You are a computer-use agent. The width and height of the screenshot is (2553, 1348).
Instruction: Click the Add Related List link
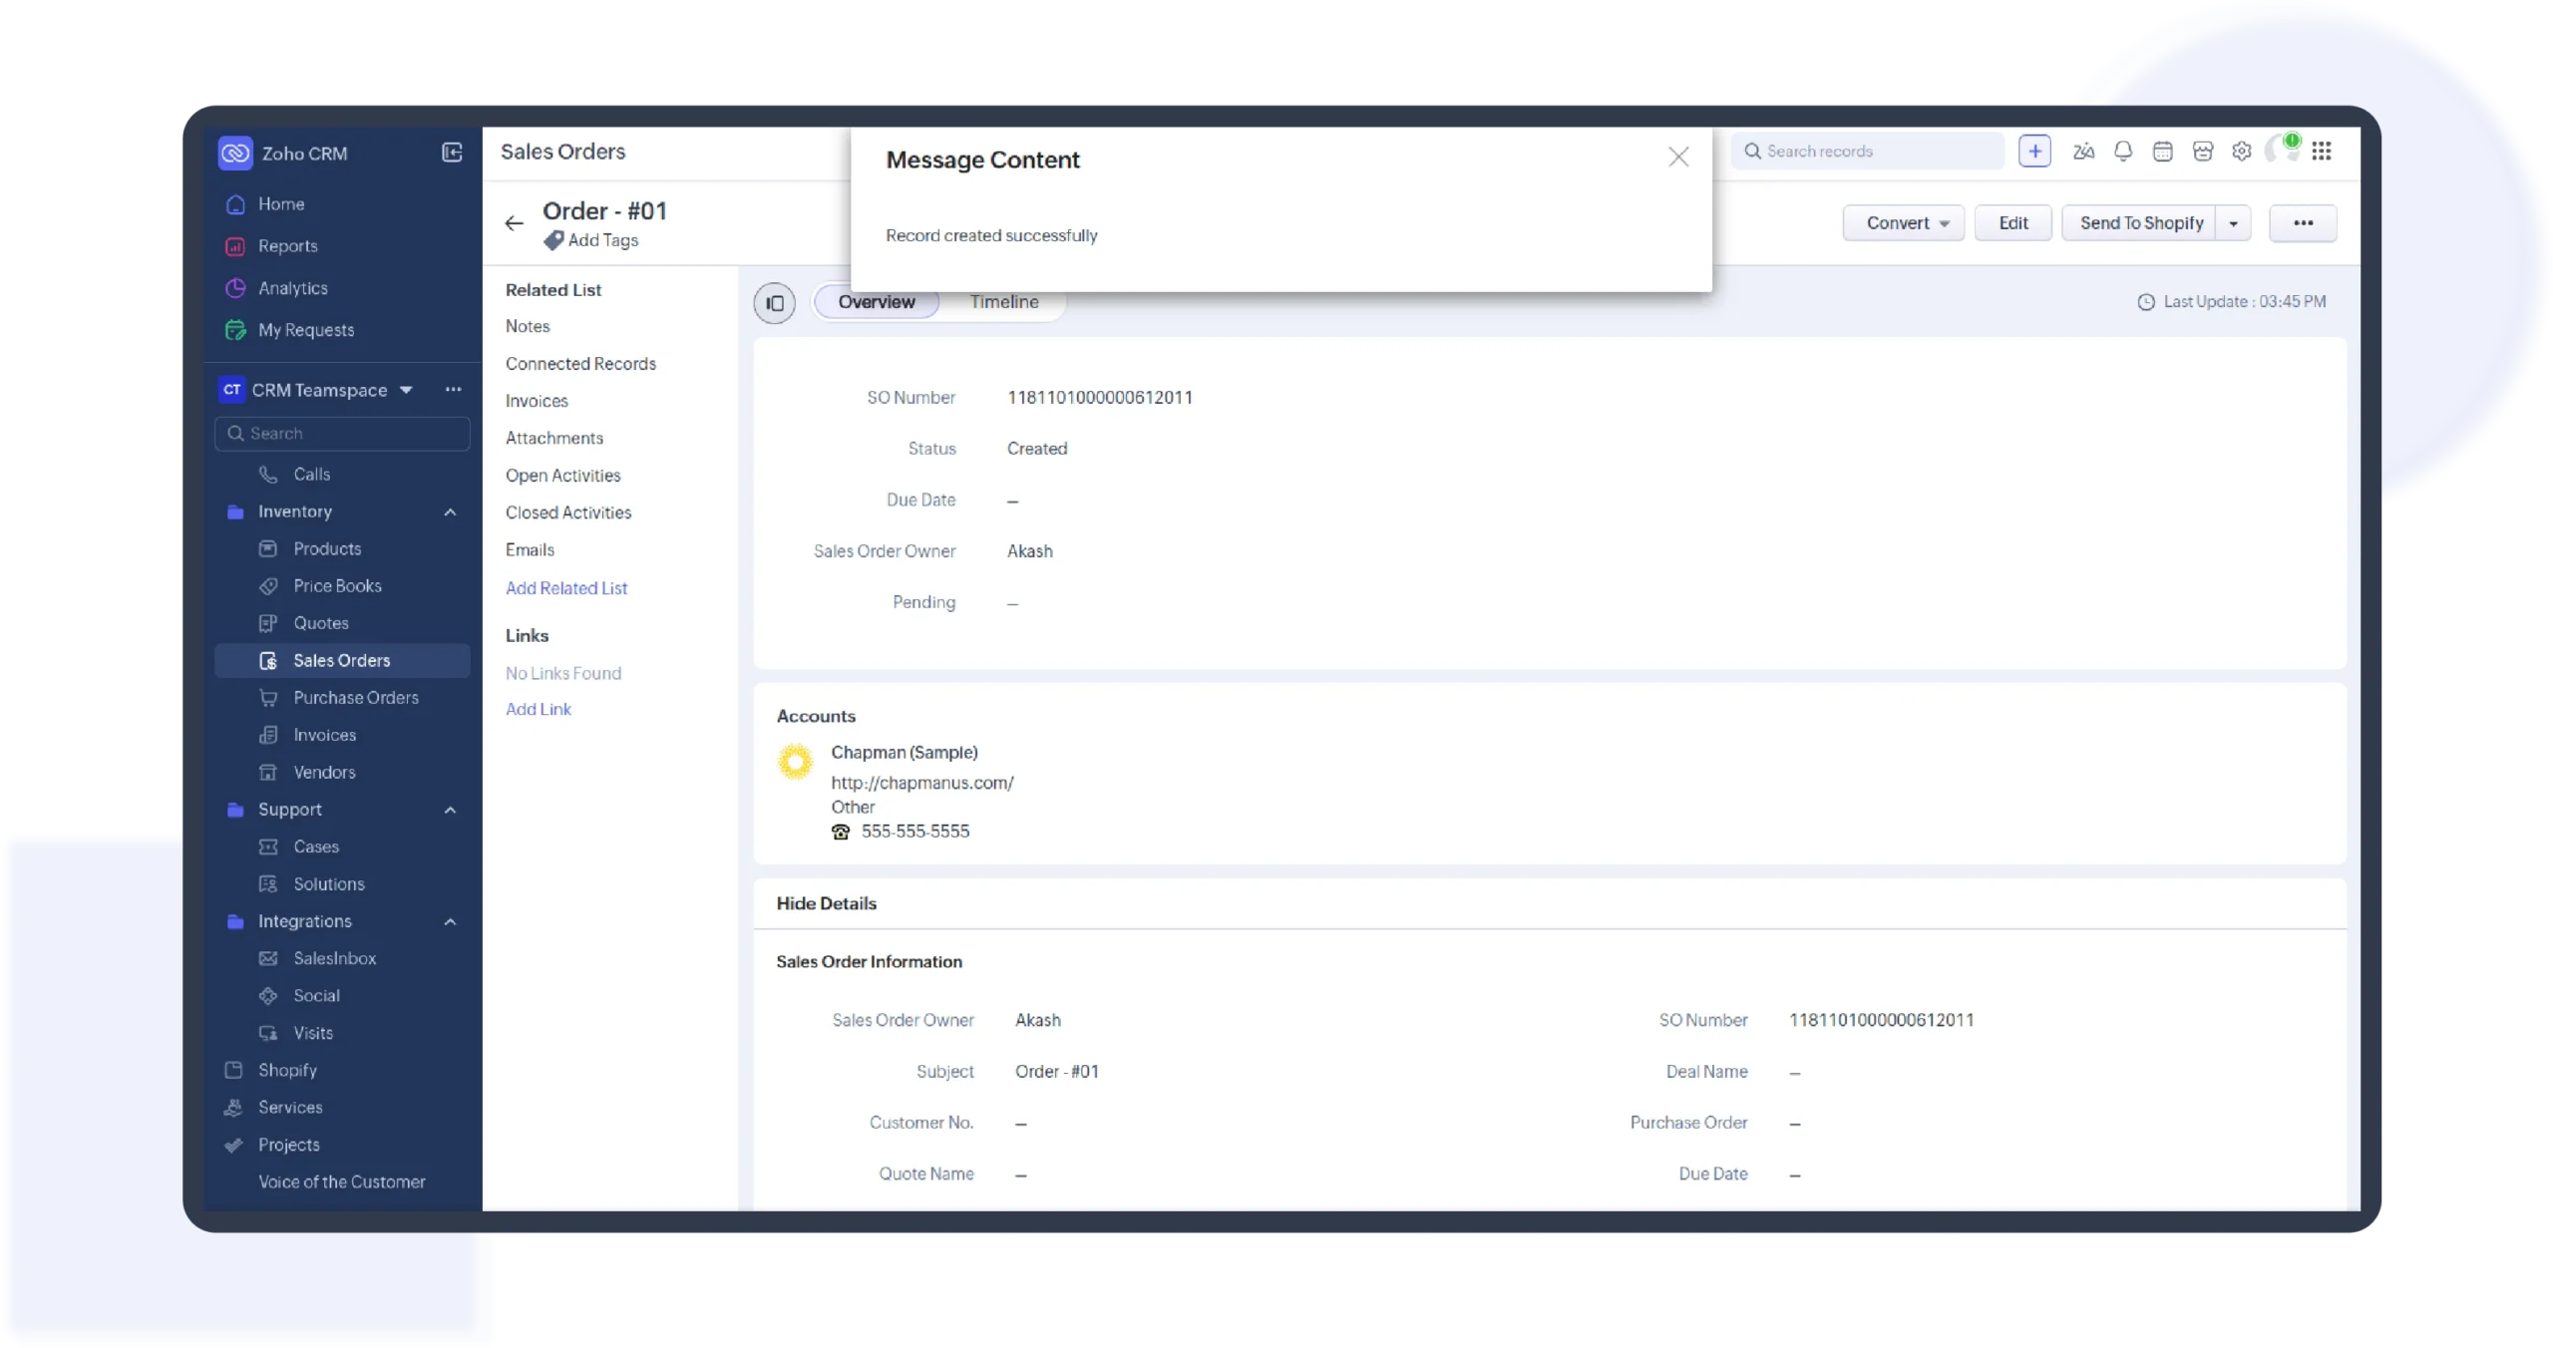point(565,587)
